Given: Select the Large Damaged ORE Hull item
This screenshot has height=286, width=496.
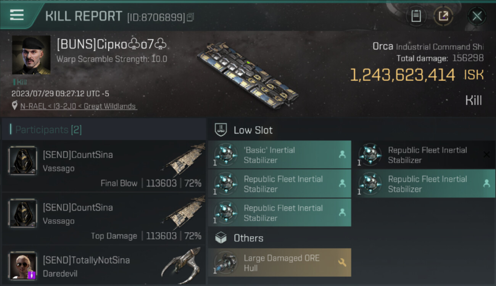Looking at the screenshot, I should tap(279, 263).
